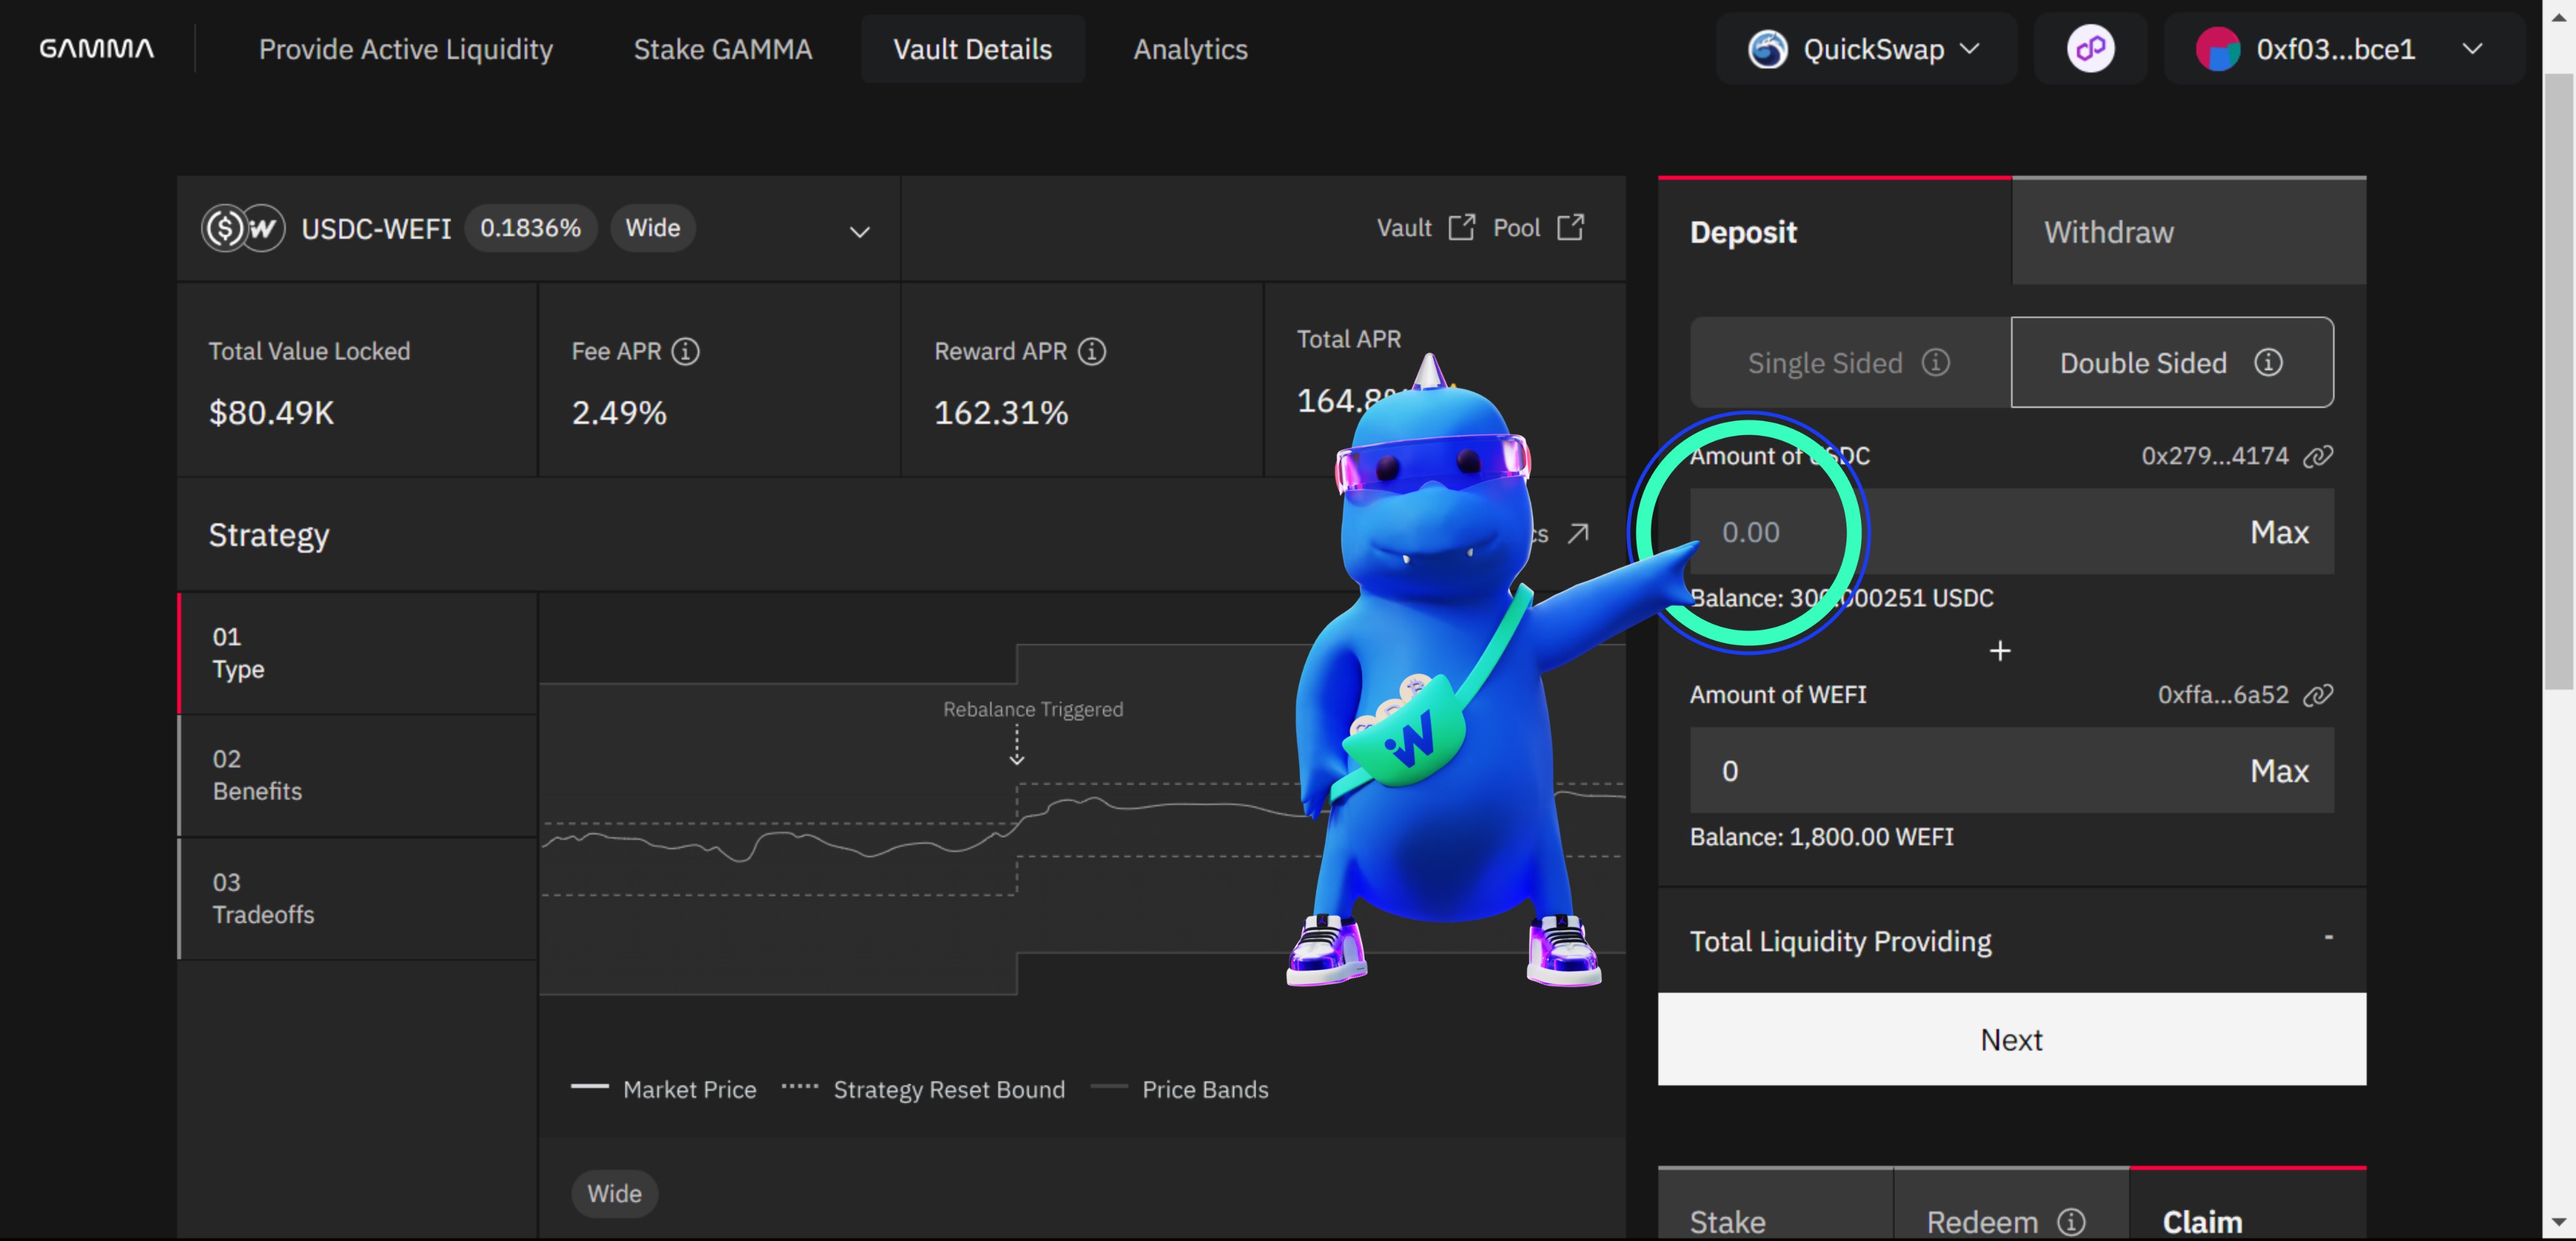This screenshot has width=2576, height=1241.
Task: Click the $80.49K Total Value Locked
Action: (271, 412)
